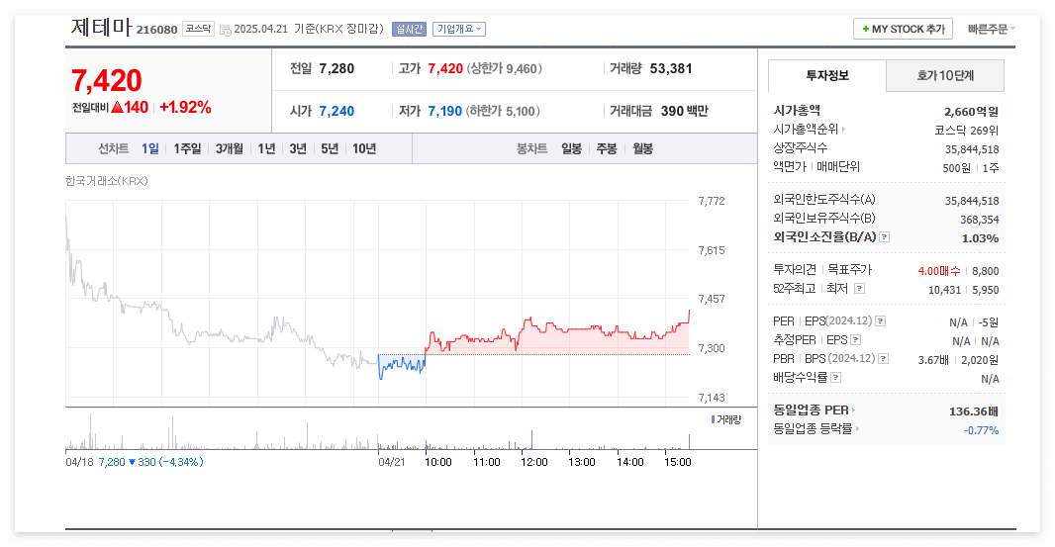
Task: Select the 5년 line chart period
Action: (330, 148)
